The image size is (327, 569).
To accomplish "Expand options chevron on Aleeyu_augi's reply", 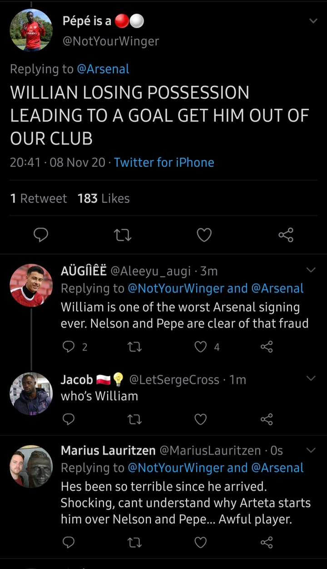I will click(311, 270).
